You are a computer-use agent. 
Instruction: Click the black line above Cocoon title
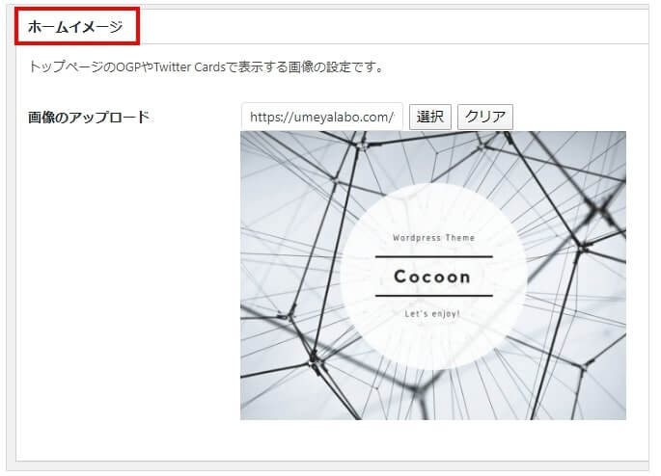point(434,256)
